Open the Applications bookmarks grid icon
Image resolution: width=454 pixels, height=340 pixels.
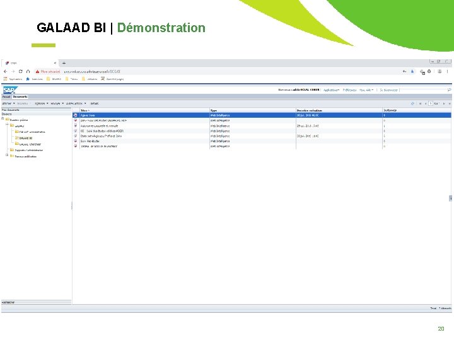point(5,79)
